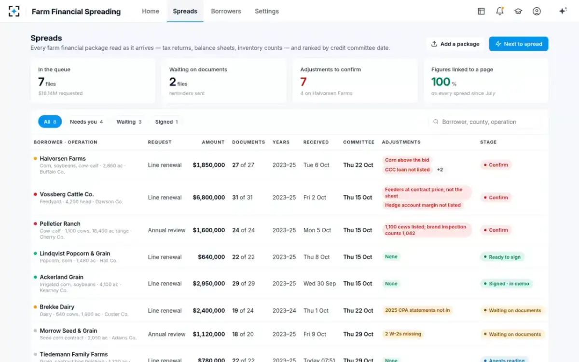Open the CCC loan not listed adjustment
This screenshot has width=579, height=362.
click(x=407, y=170)
